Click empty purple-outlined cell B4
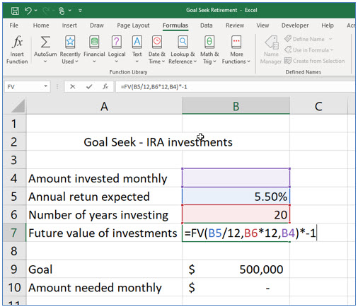The image size is (358, 307). (x=236, y=178)
